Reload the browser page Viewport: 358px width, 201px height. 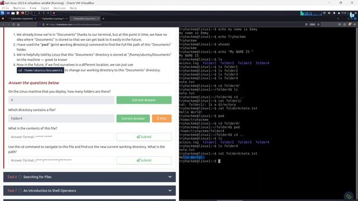(x=13, y=25)
